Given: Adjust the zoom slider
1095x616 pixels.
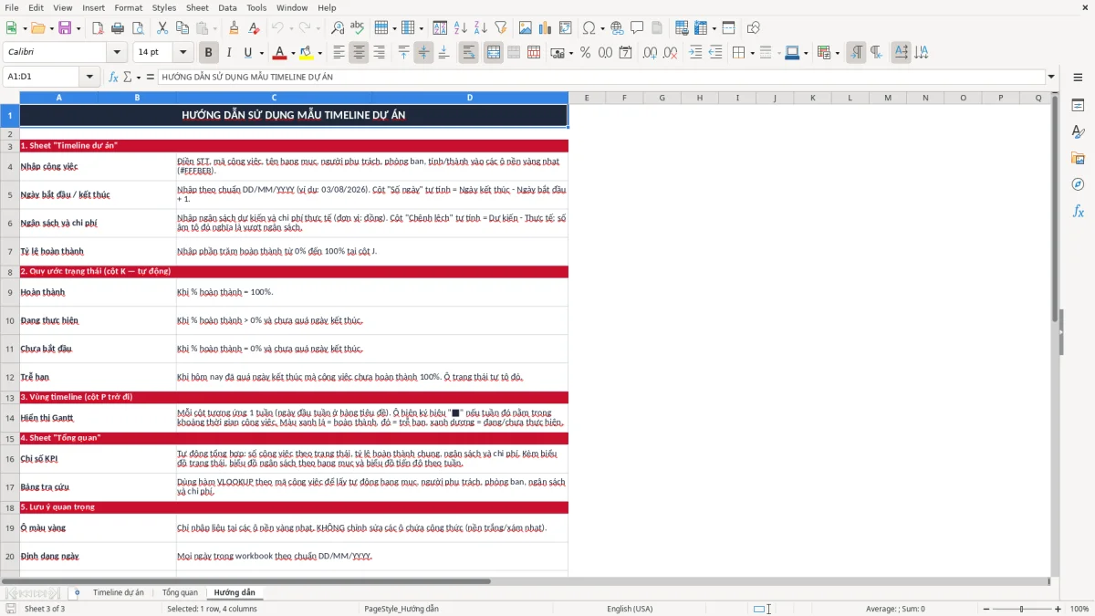Looking at the screenshot, I should [x=1020, y=609].
